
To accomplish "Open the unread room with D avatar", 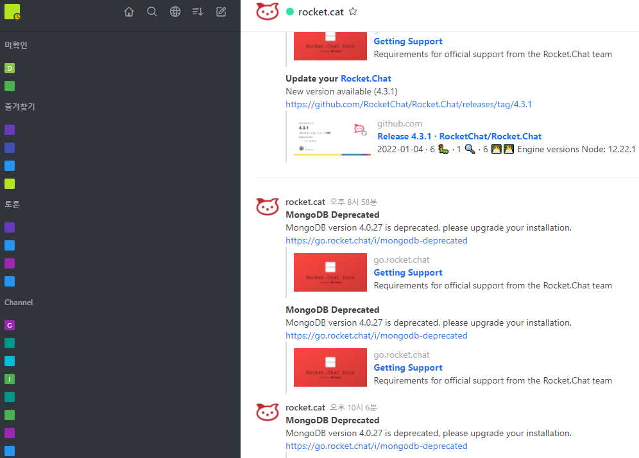I will [x=10, y=68].
